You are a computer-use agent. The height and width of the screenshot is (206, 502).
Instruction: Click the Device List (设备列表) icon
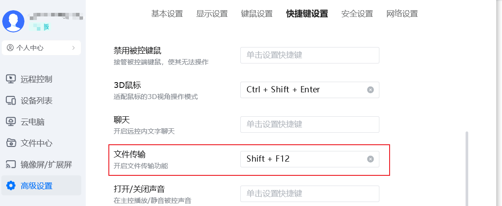(x=11, y=100)
